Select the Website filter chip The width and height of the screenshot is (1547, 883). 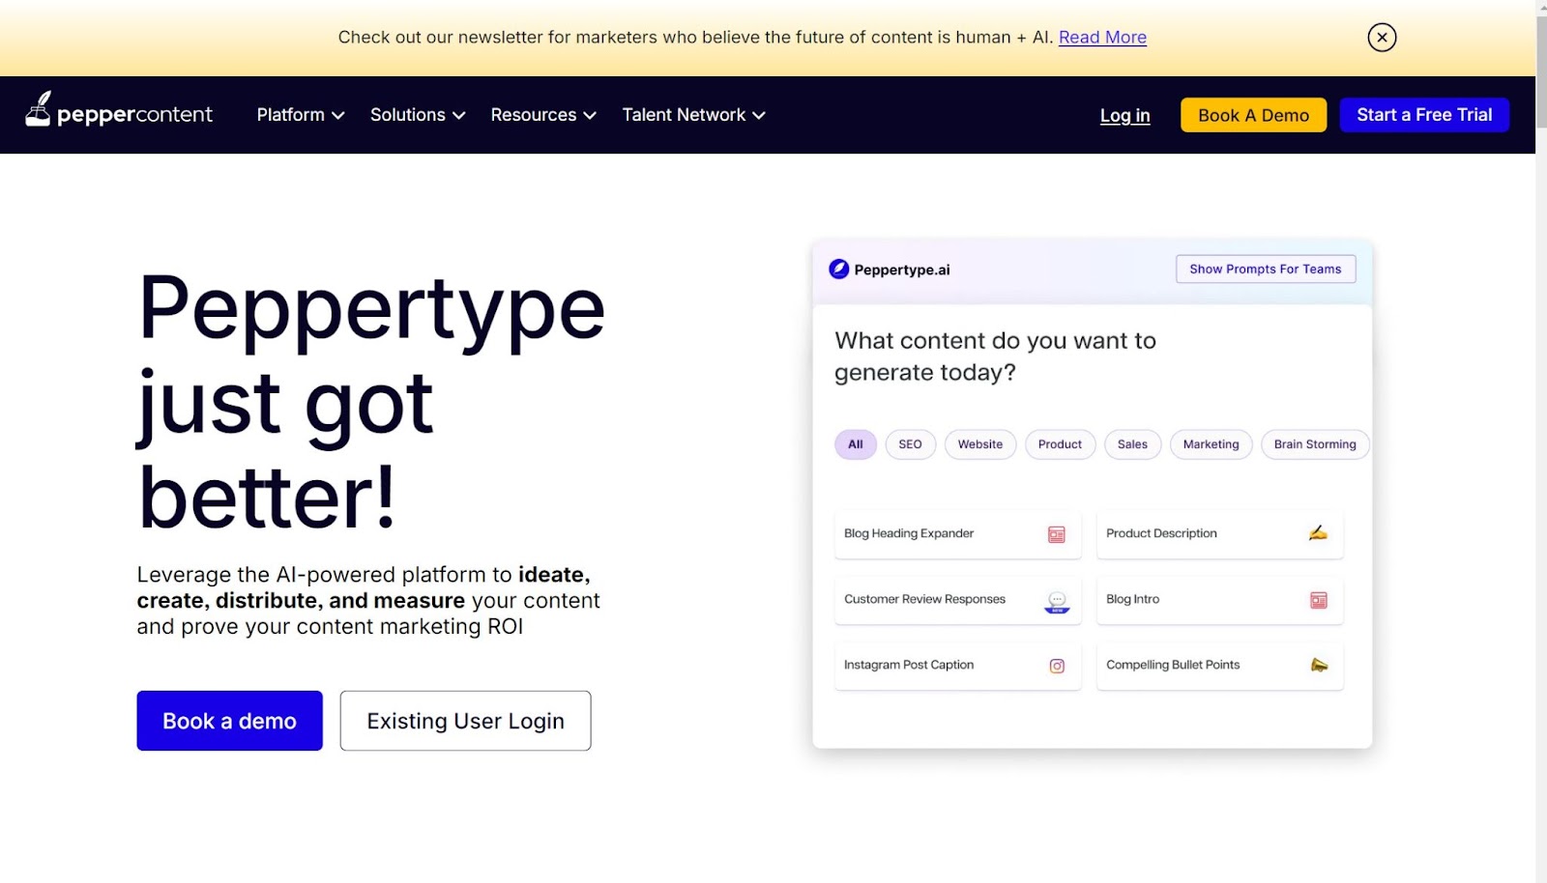coord(980,444)
